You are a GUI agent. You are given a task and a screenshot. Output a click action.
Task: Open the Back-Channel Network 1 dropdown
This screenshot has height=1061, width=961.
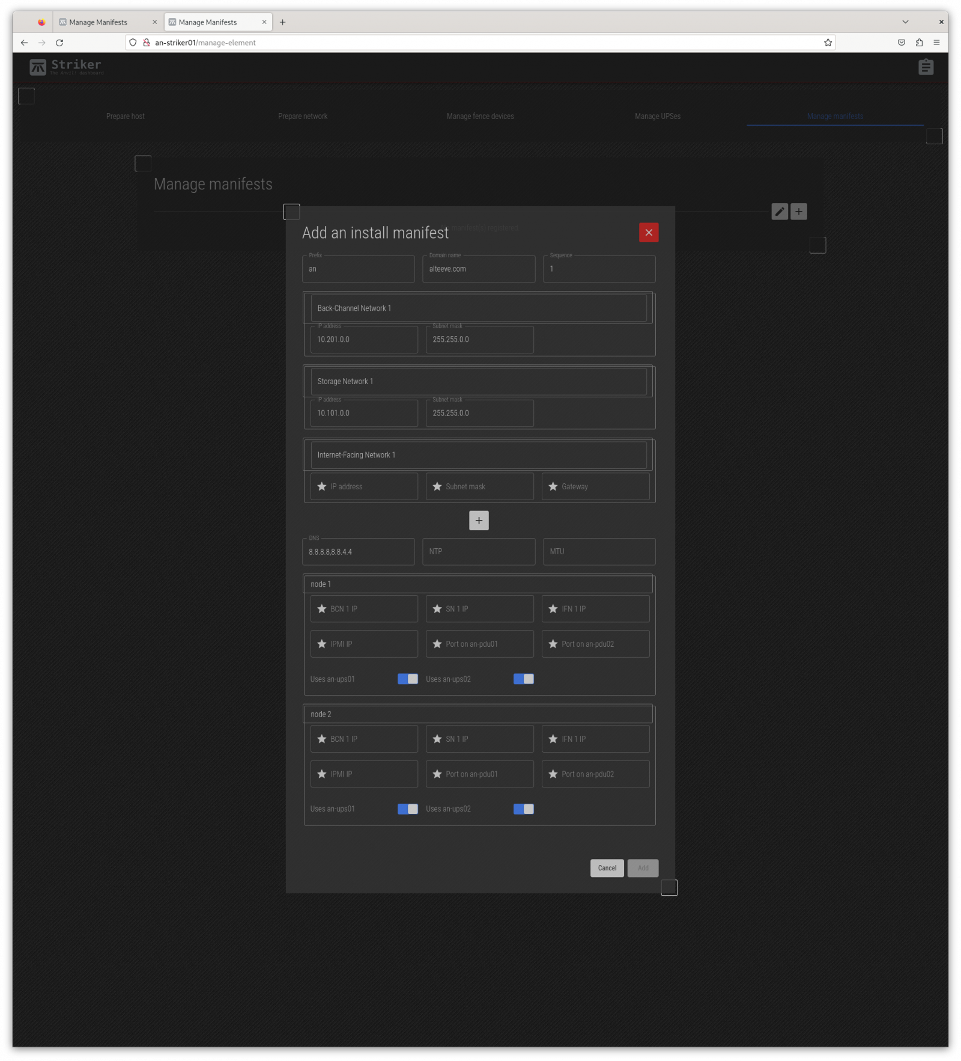point(479,308)
